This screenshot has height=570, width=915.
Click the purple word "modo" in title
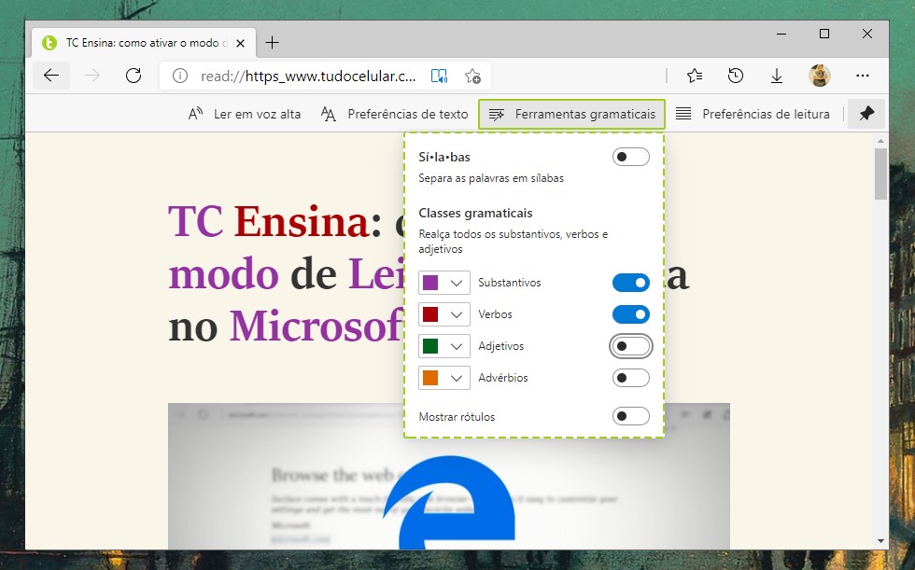[x=223, y=274]
